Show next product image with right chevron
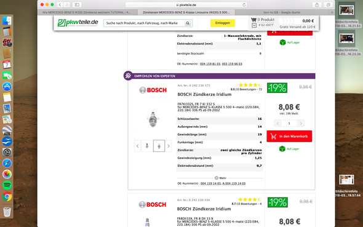 coord(169,146)
